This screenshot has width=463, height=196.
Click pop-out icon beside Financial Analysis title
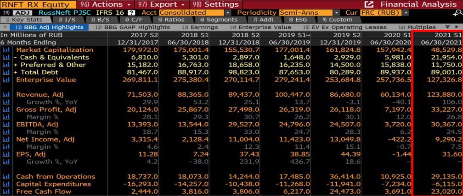[368, 4]
